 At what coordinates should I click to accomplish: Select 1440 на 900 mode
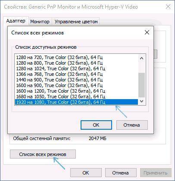(x=76, y=80)
